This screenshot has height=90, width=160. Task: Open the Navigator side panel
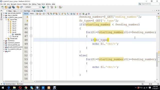1,16
